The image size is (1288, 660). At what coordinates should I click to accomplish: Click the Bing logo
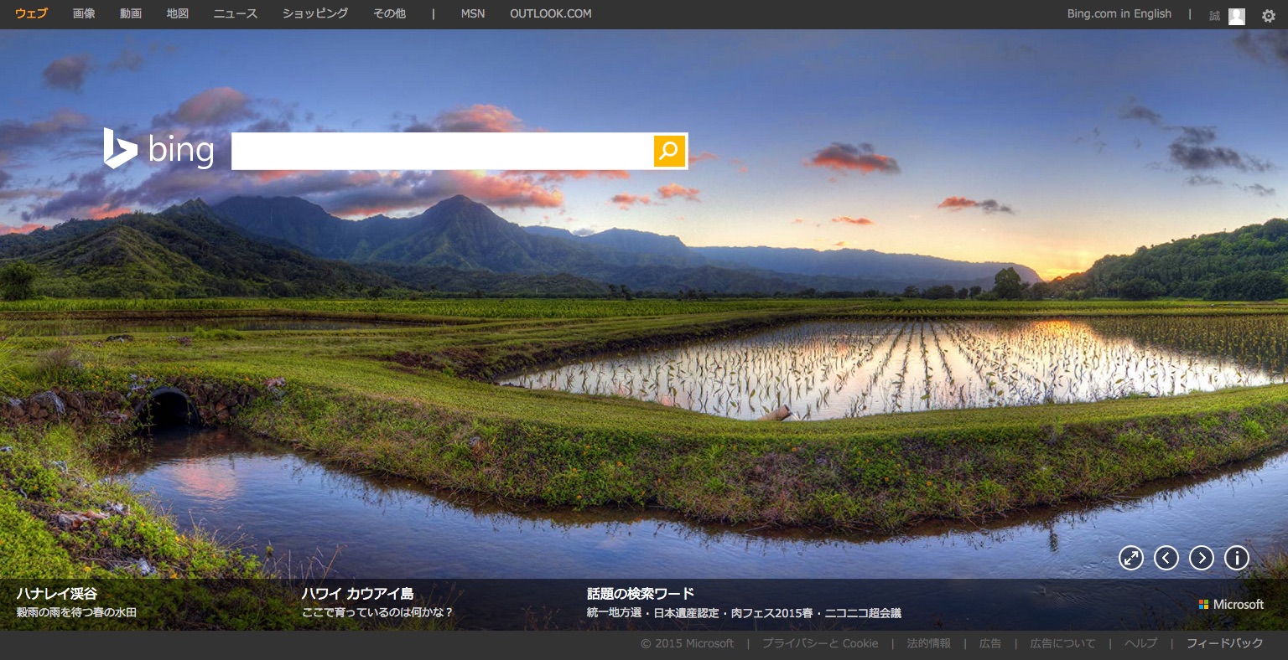tap(159, 150)
